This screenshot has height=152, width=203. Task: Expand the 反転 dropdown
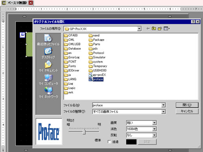pyautogui.click(x=154, y=135)
